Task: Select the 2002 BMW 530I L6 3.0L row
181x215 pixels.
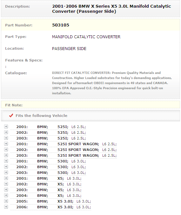Action: [48, 167]
